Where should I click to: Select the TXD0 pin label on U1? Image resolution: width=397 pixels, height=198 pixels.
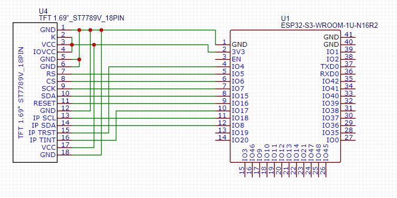[329, 67]
